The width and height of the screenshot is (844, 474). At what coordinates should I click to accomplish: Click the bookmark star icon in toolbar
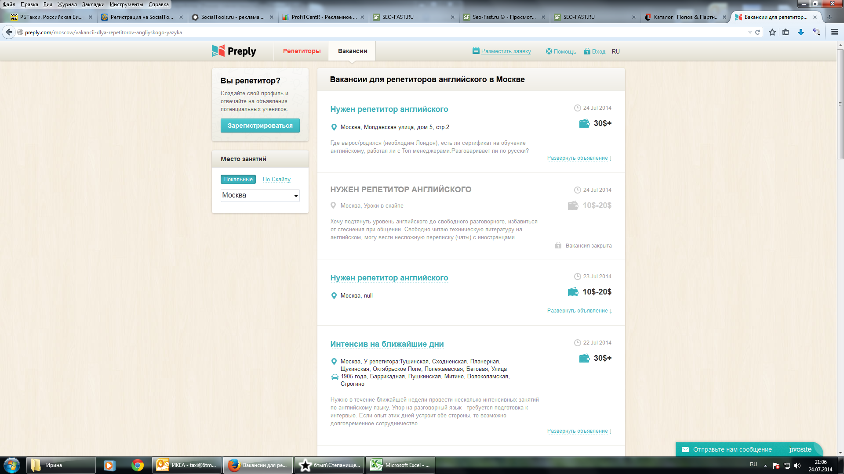coord(772,32)
